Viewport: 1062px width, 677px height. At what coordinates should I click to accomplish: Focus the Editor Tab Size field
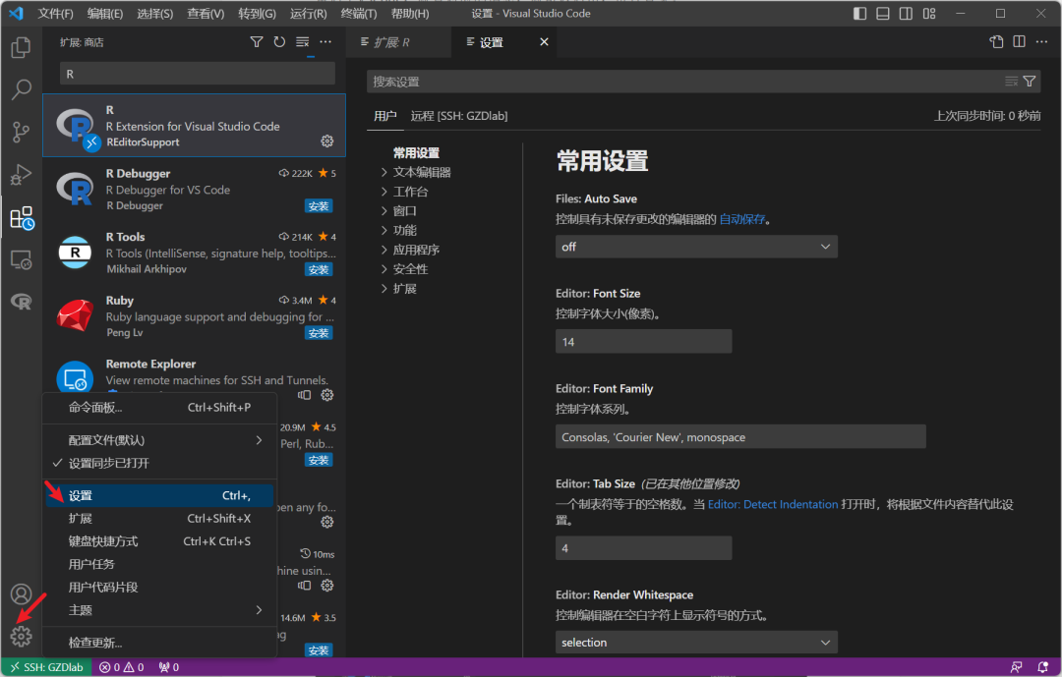coord(643,548)
